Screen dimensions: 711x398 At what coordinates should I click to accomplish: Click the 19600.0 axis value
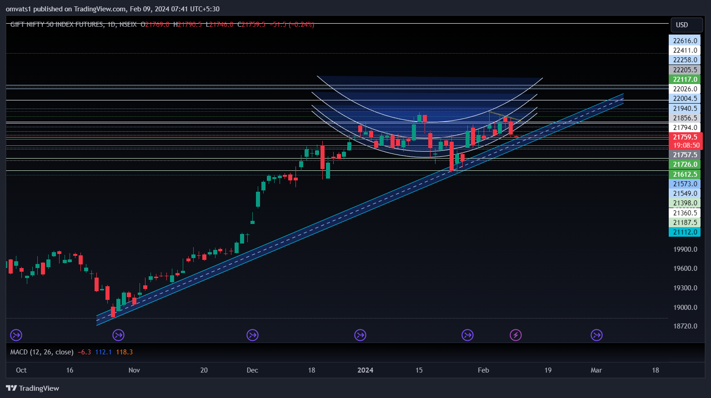(685, 269)
